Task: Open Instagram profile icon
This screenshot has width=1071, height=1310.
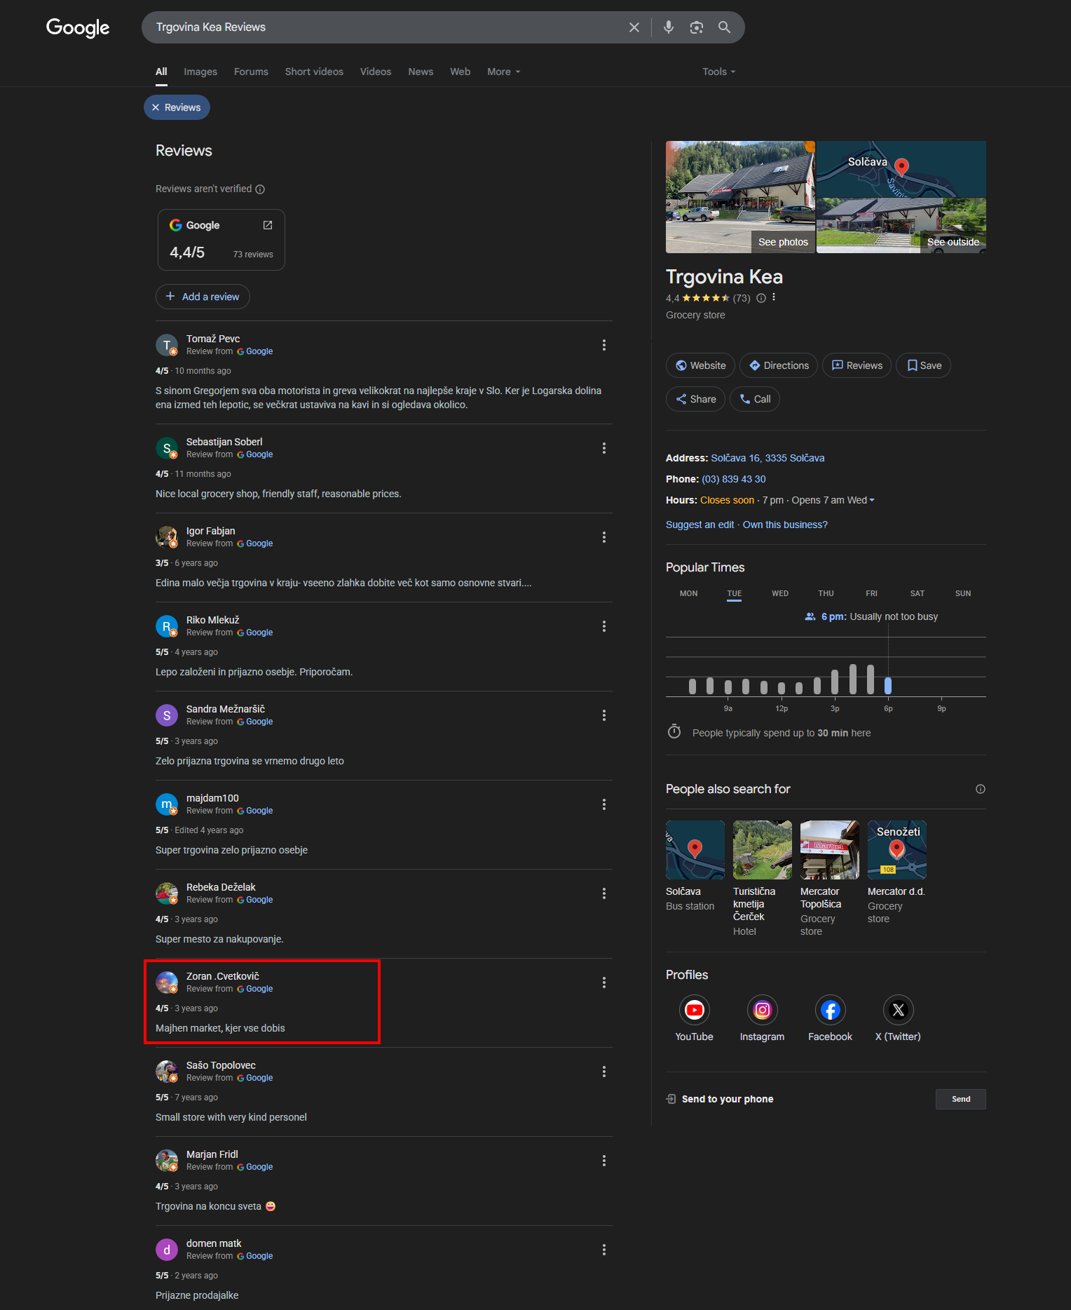Action: [763, 1010]
